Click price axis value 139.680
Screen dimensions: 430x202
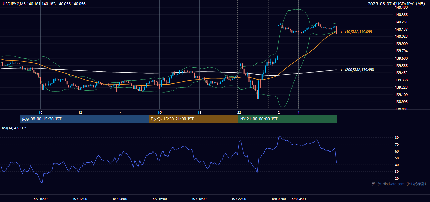[x=401, y=58]
